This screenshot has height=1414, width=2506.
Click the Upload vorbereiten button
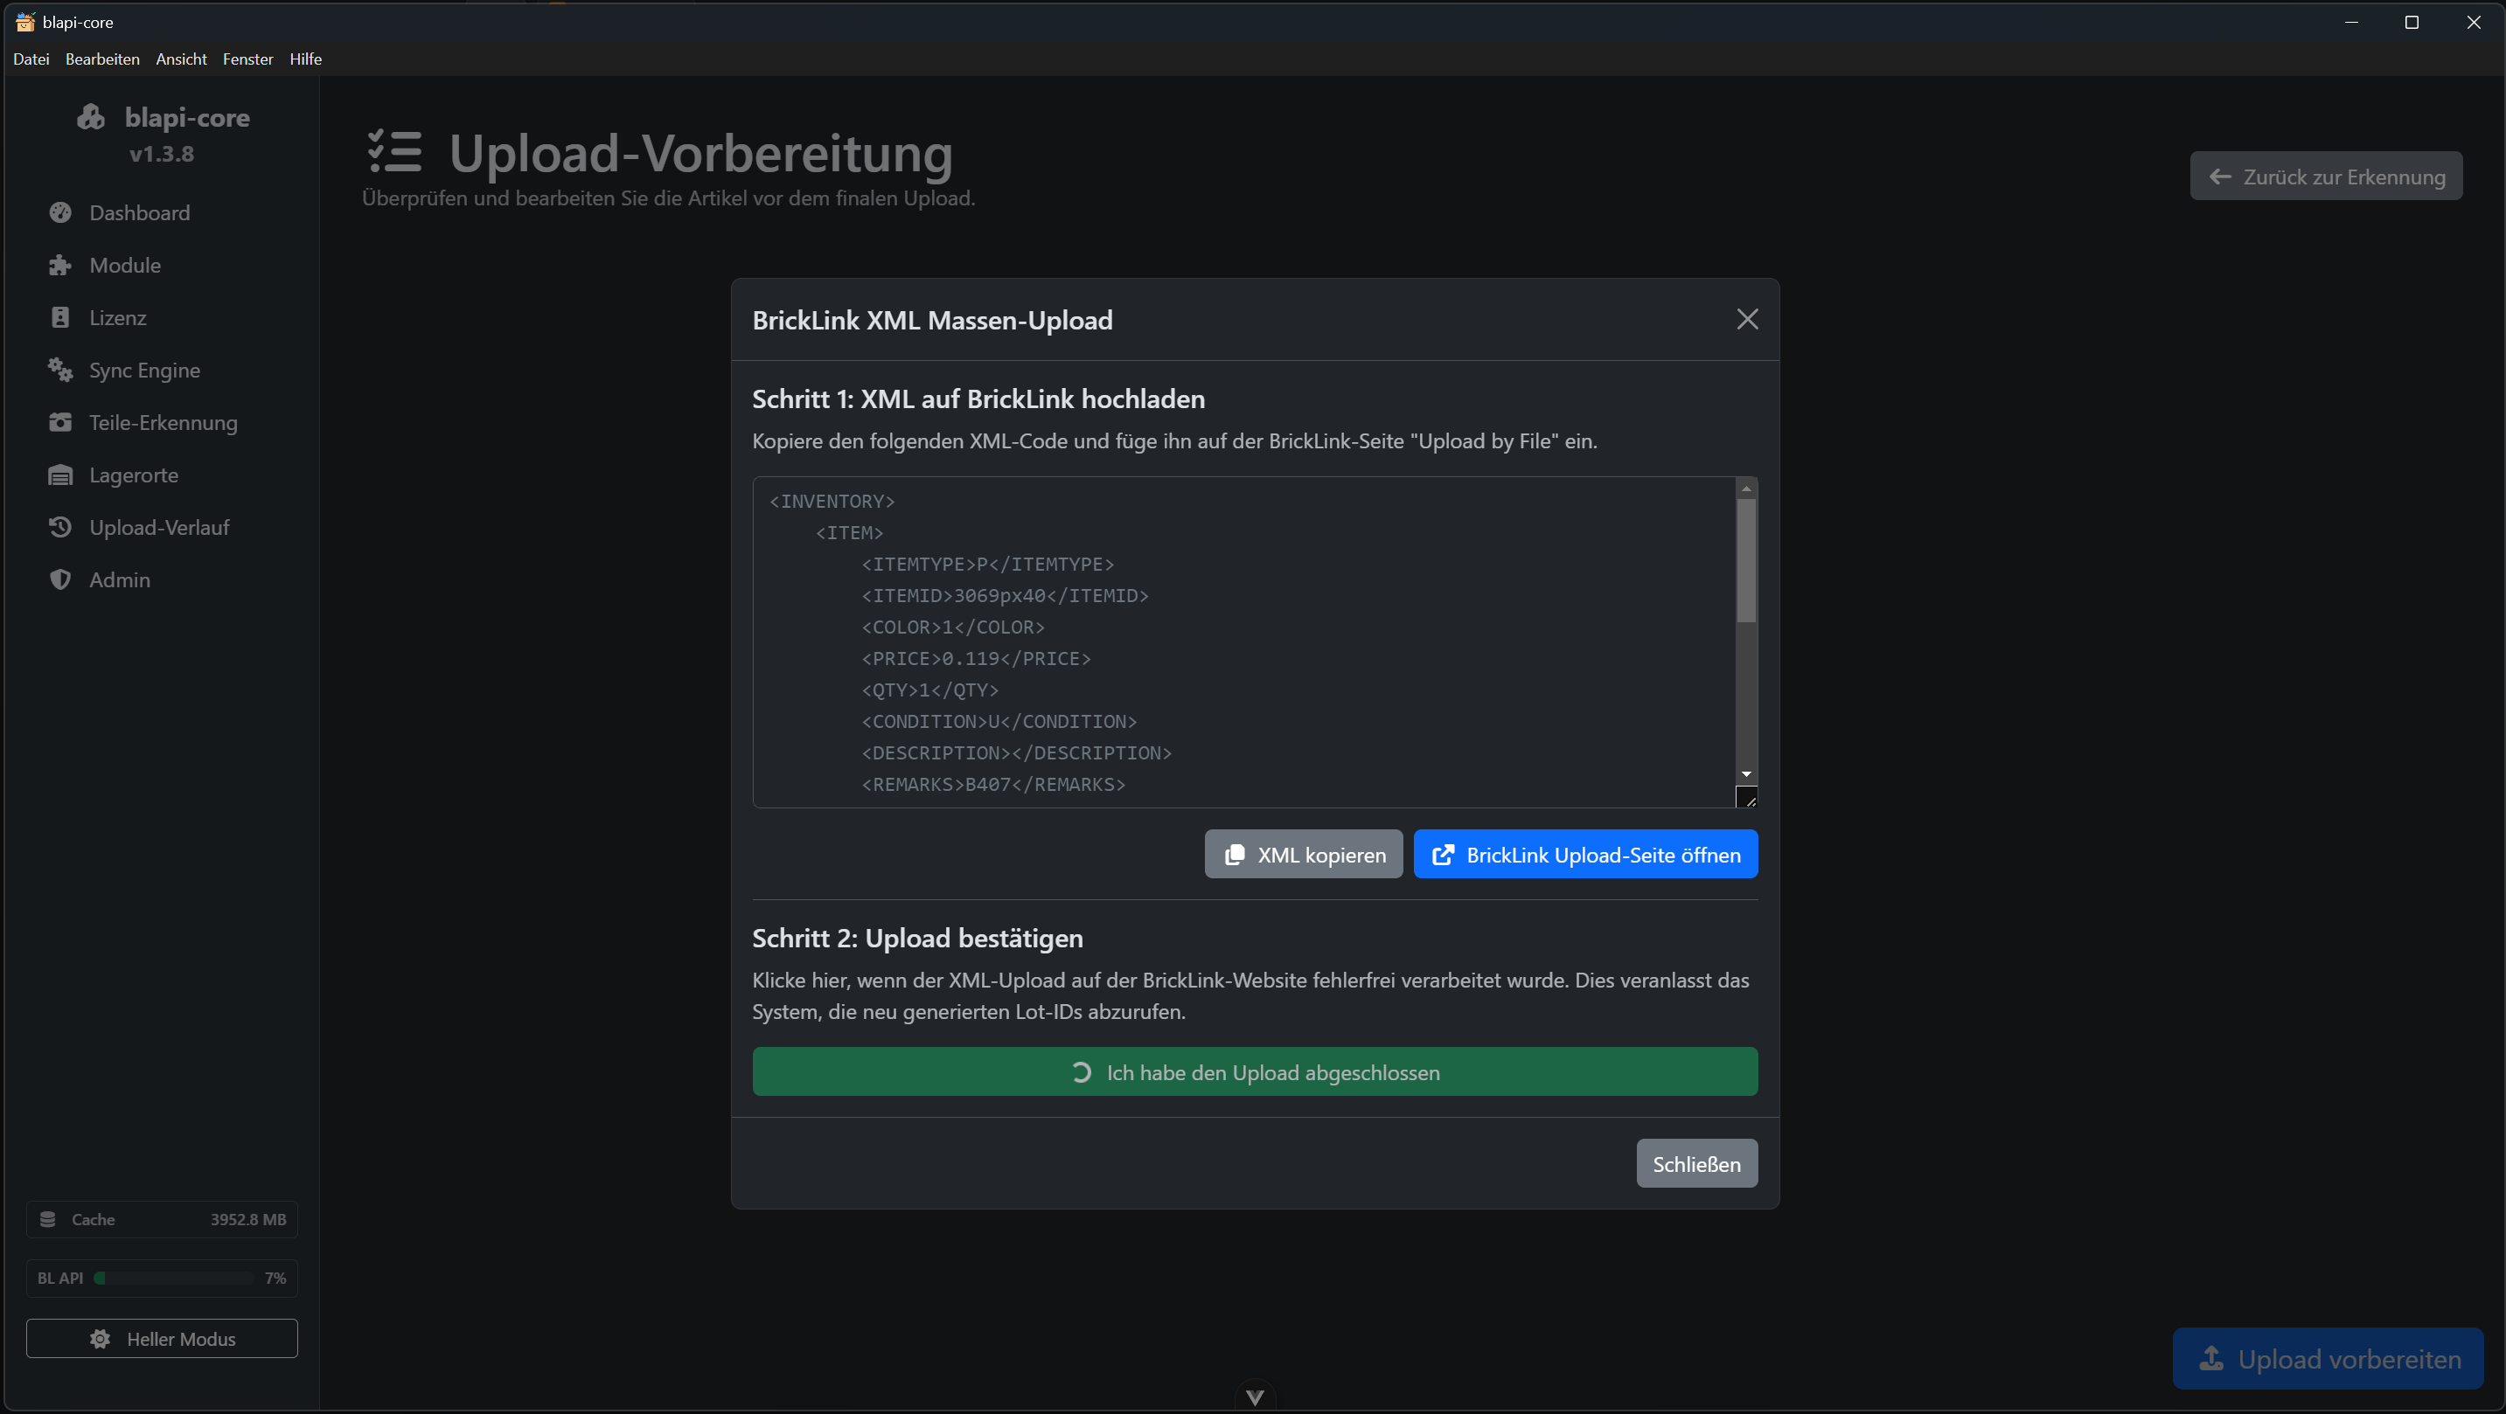2328,1357
